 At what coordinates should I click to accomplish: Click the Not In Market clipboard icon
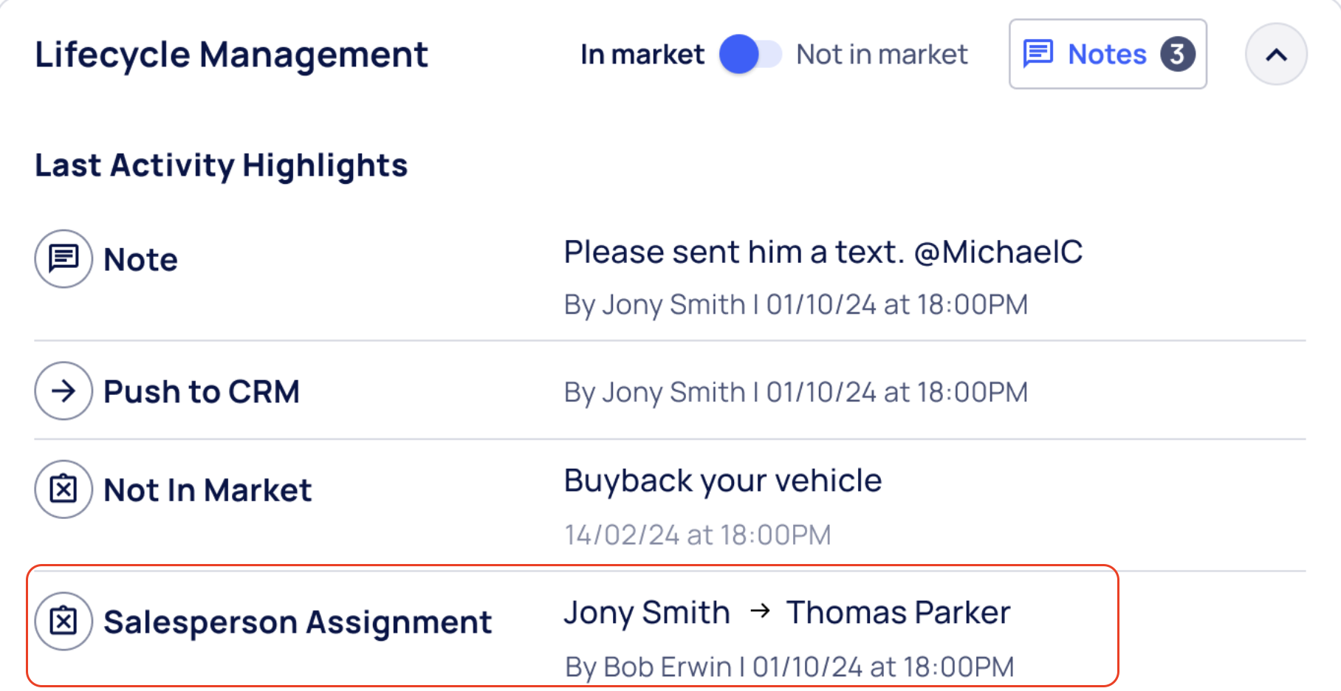tap(64, 489)
